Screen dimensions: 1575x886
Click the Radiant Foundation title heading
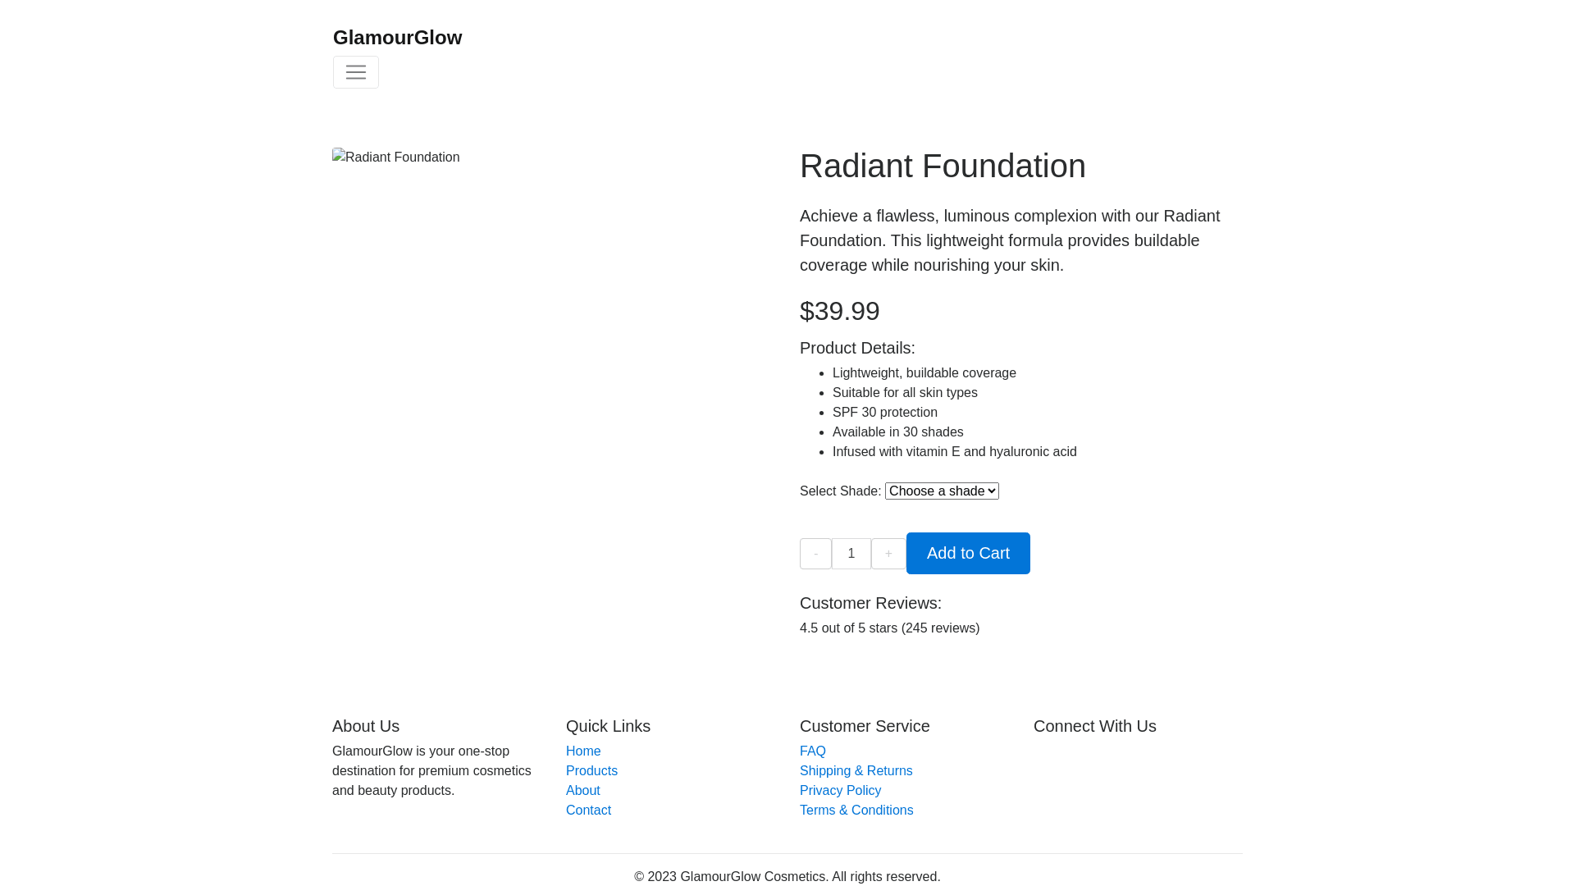pyautogui.click(x=943, y=166)
